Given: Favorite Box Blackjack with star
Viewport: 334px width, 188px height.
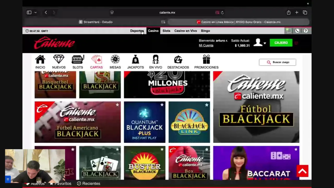Looking at the screenshot, I should (x=207, y=149).
